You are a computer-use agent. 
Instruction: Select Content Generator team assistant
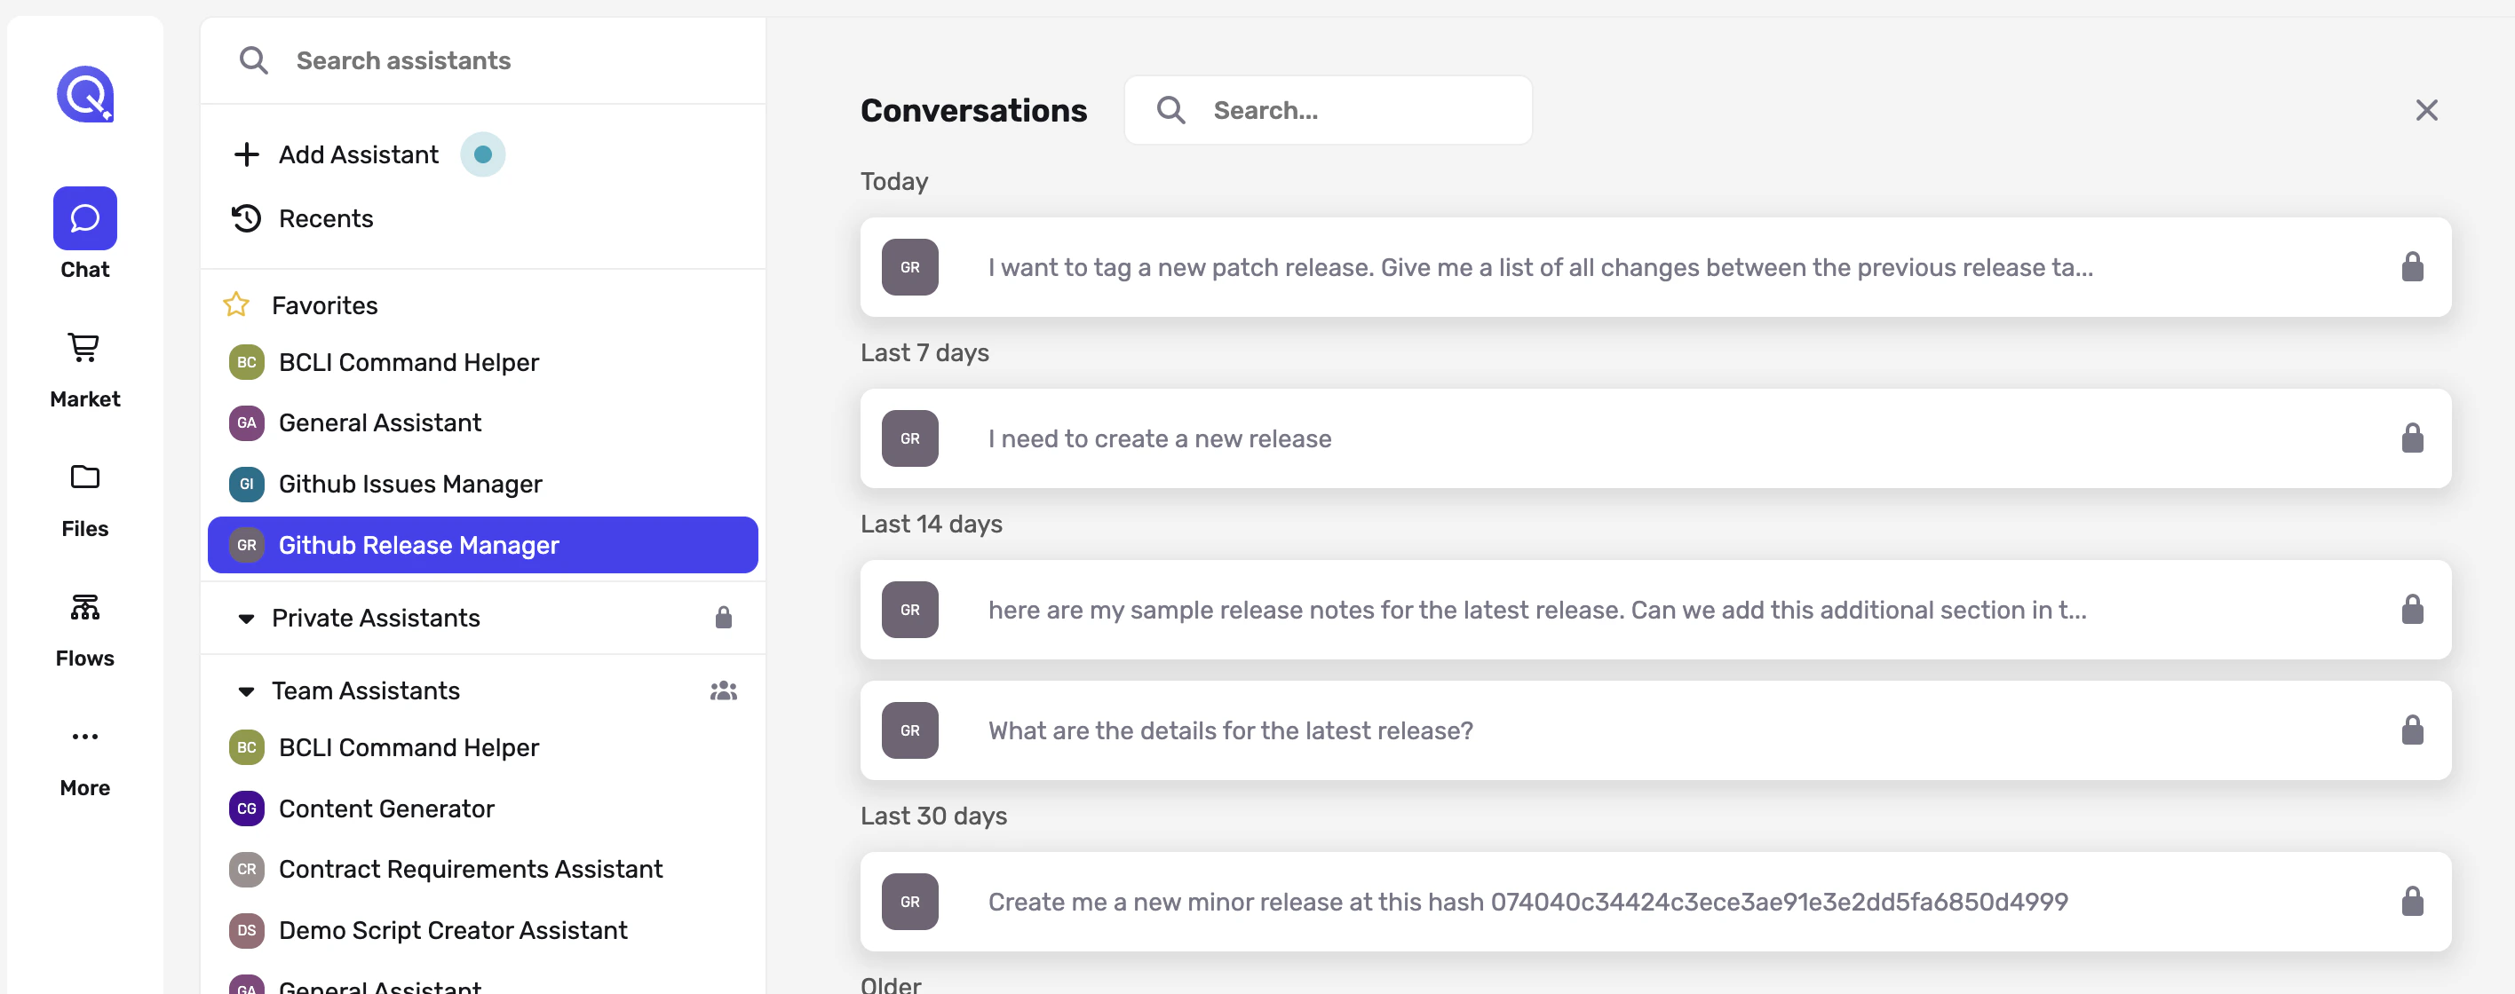385,809
